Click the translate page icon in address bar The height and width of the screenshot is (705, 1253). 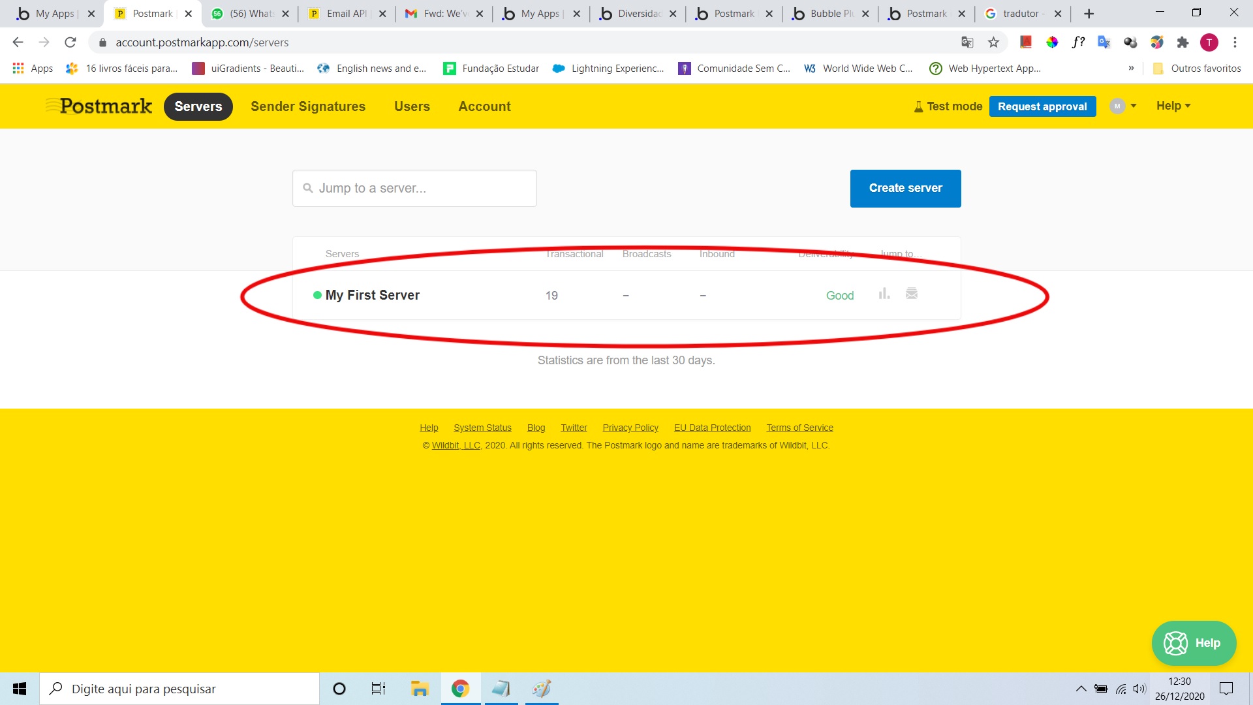click(967, 42)
